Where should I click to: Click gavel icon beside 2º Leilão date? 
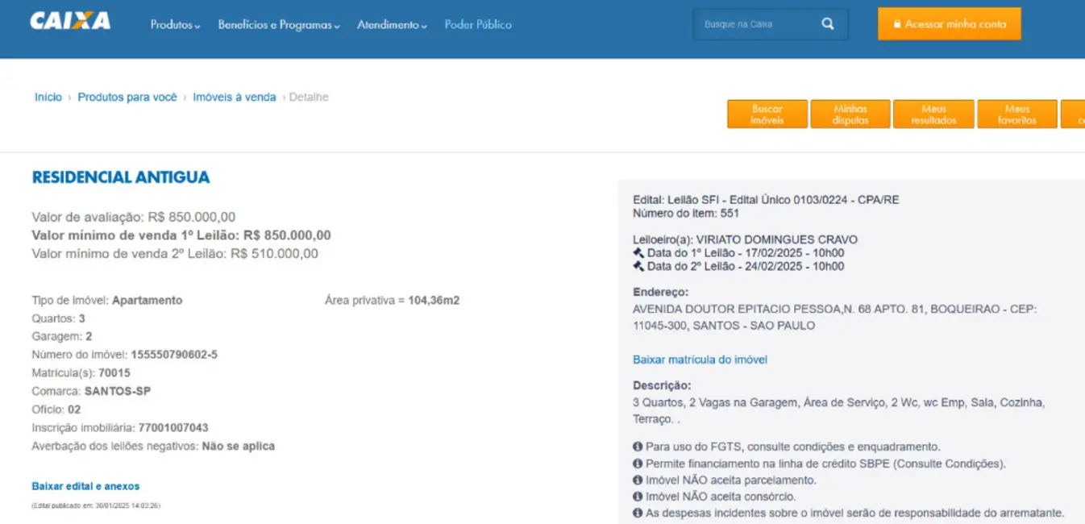point(638,266)
